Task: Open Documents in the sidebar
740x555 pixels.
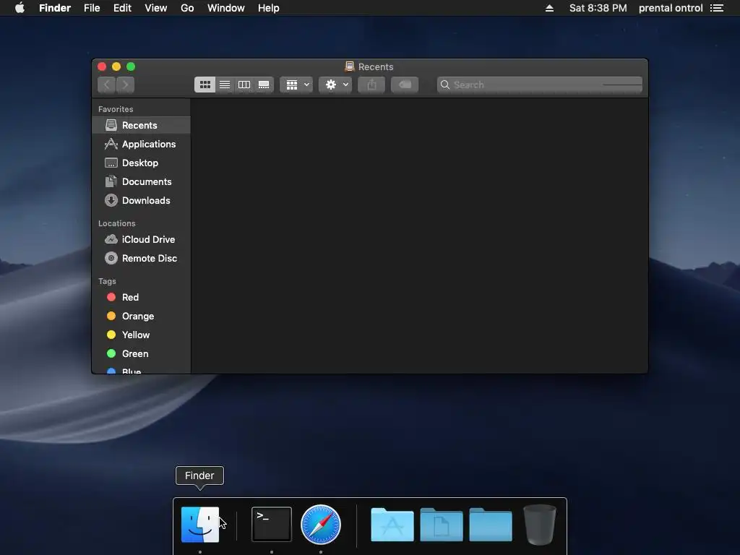Action: click(x=141, y=181)
